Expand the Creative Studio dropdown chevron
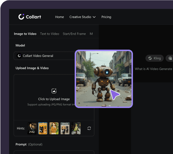This screenshot has width=173, height=154. [94, 17]
